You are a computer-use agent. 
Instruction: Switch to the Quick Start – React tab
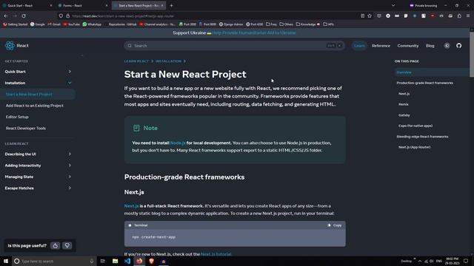coord(27,5)
